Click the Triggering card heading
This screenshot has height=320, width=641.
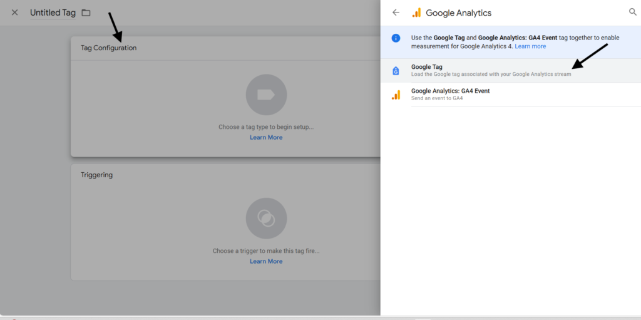pos(97,175)
